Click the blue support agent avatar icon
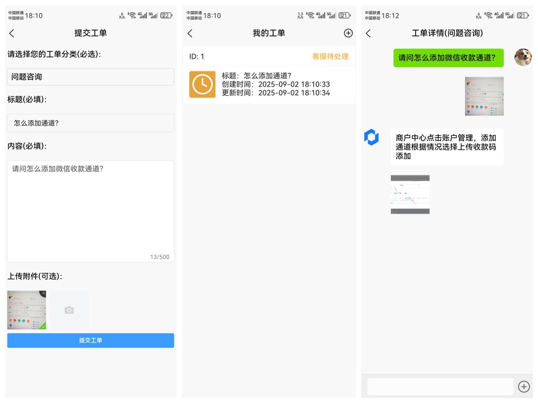 pyautogui.click(x=371, y=137)
